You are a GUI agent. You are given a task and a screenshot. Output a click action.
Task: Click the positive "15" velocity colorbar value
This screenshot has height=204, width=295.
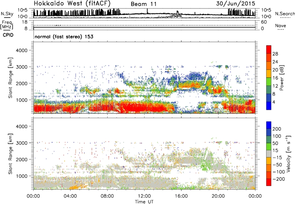(x=275, y=151)
